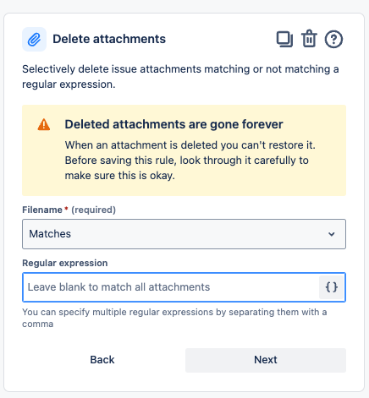Image resolution: width=369 pixels, height=398 pixels.
Task: Click the description about selectively deleting attachments
Action: click(x=180, y=77)
